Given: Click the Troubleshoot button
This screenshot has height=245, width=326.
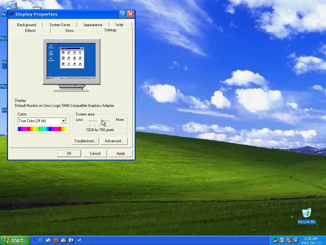Looking at the screenshot, I should click(x=85, y=141).
